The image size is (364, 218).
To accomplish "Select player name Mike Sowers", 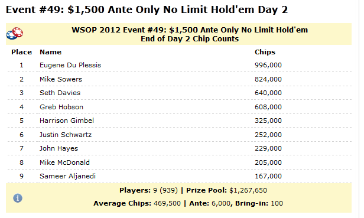I will point(61,79).
